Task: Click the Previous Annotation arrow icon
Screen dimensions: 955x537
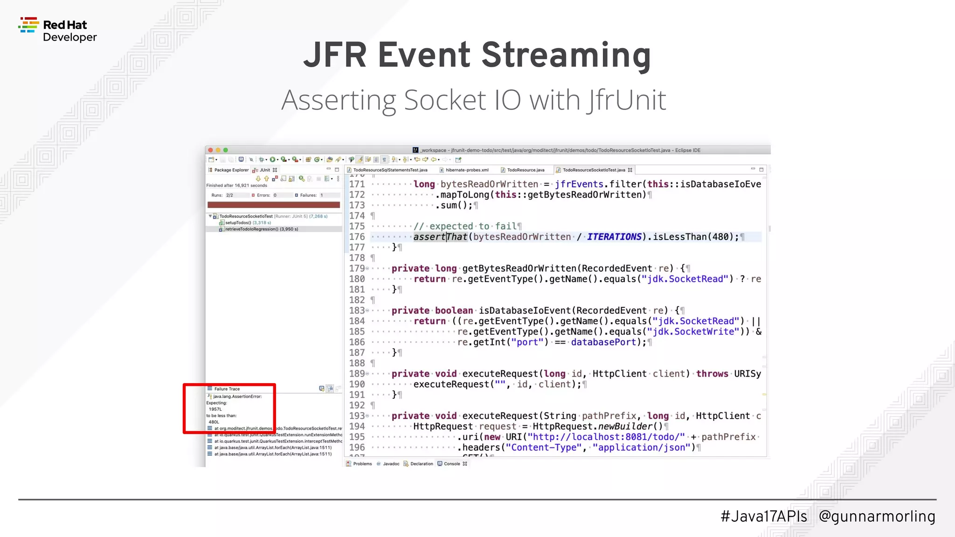Action: point(405,159)
